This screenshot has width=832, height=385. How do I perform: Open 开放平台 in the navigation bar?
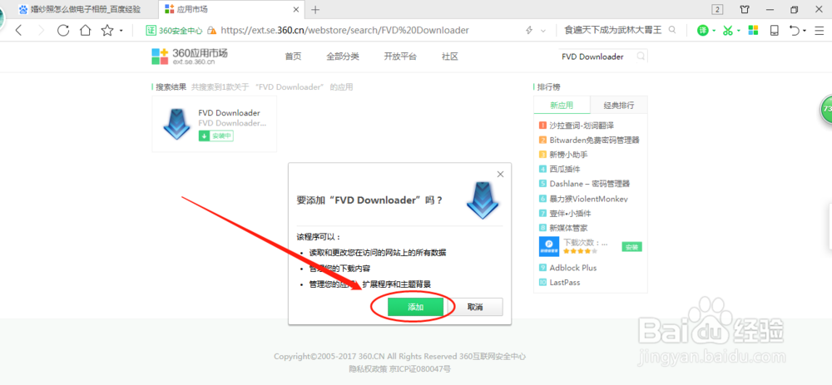[x=400, y=57]
